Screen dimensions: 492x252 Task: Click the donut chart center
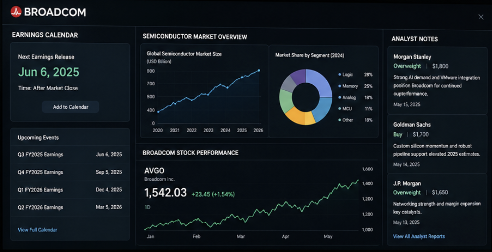coord(306,97)
